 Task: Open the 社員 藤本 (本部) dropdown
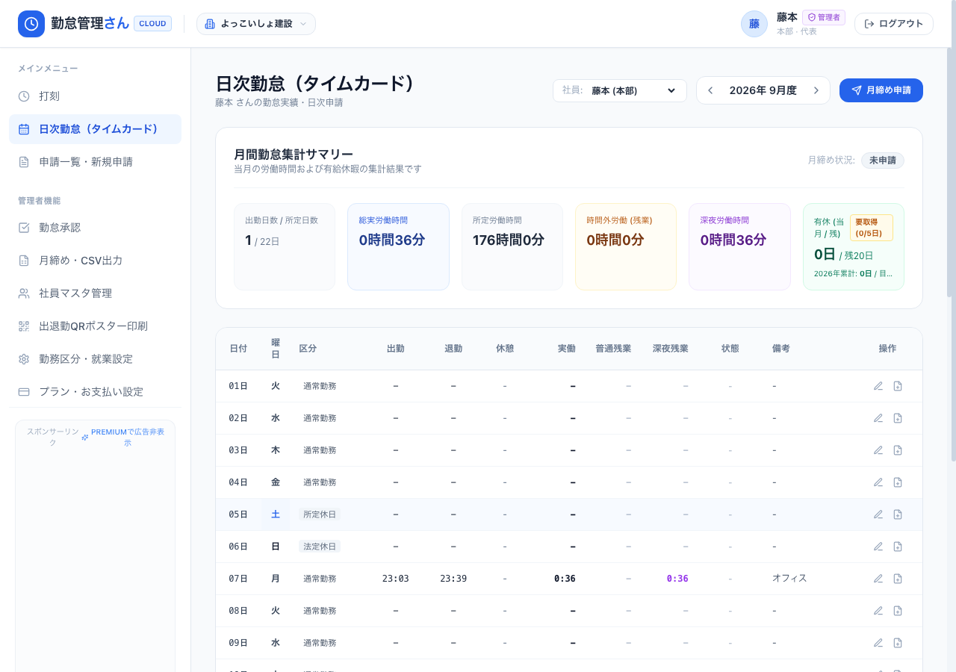[x=620, y=90]
